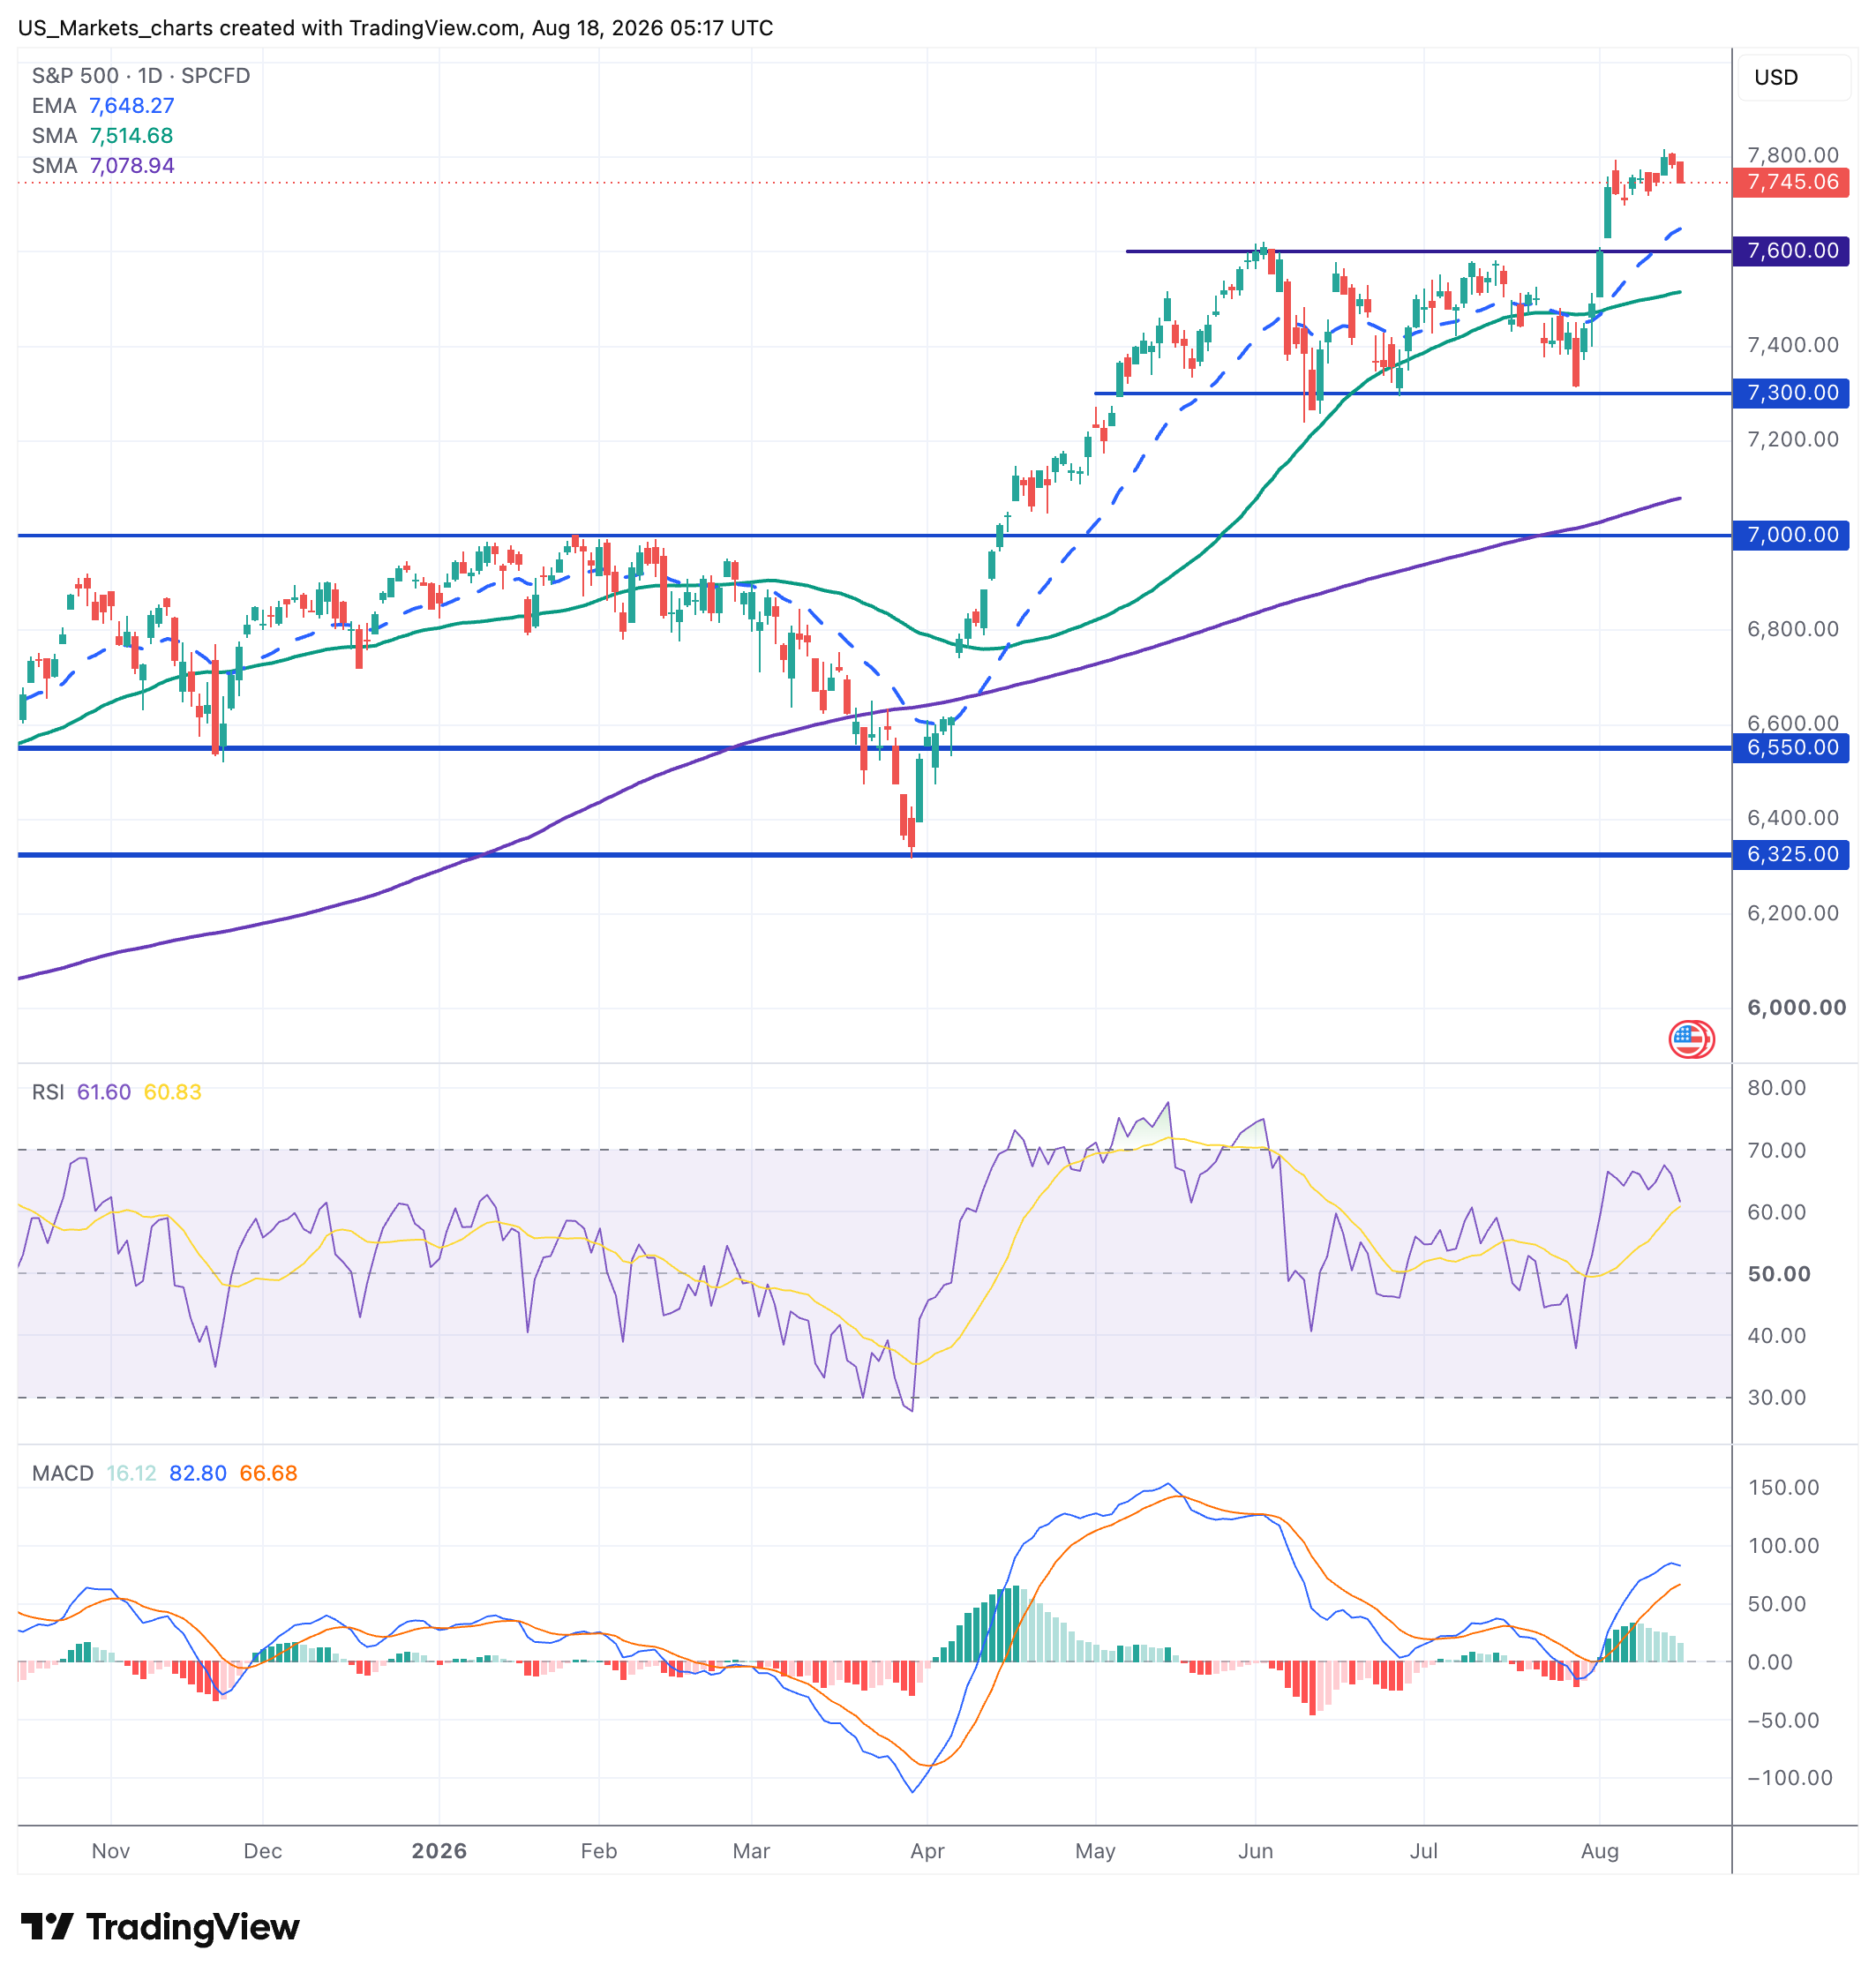
Task: Click the Mar label on the time axis
Action: tap(751, 1851)
